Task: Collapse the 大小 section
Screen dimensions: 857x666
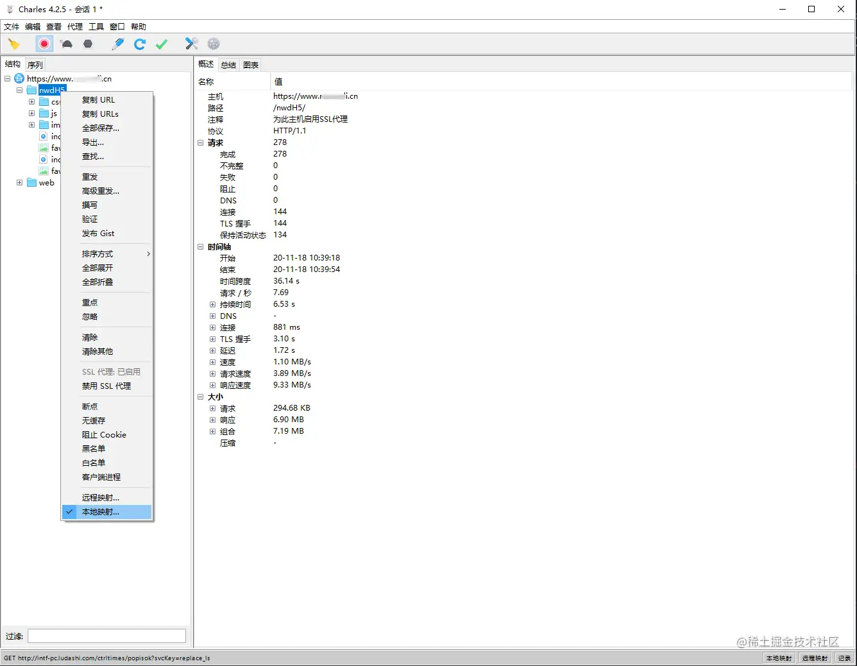Action: coord(201,397)
